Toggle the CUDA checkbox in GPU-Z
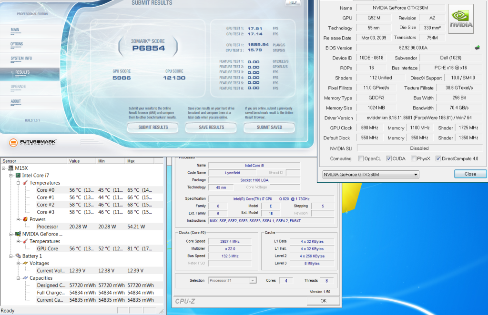 click(x=389, y=158)
